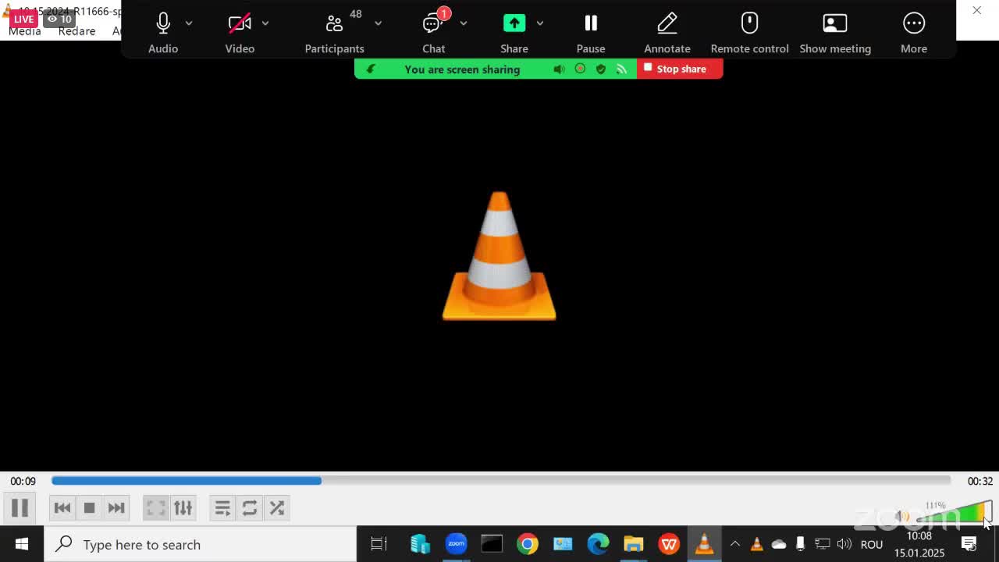This screenshot has height=562, width=999.
Task: Open Task View on the taskbar
Action: tap(379, 544)
